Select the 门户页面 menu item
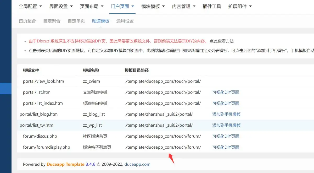This screenshot has height=173, width=314. pyautogui.click(x=120, y=6)
